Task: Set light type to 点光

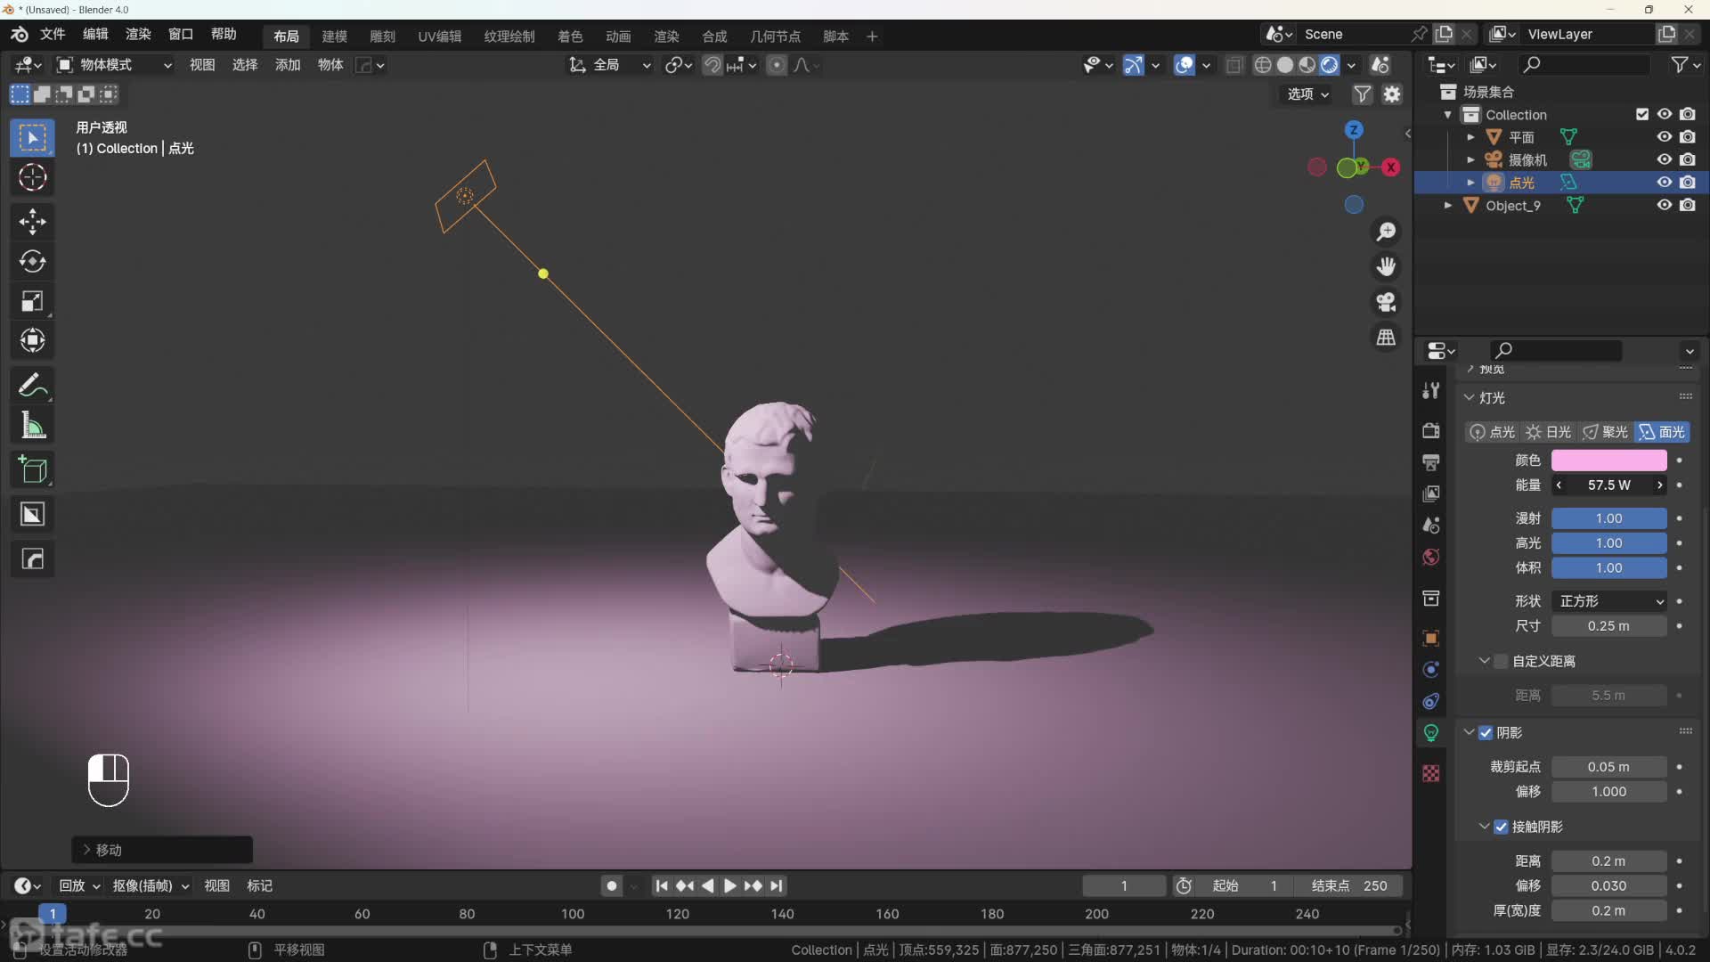Action: 1493,432
